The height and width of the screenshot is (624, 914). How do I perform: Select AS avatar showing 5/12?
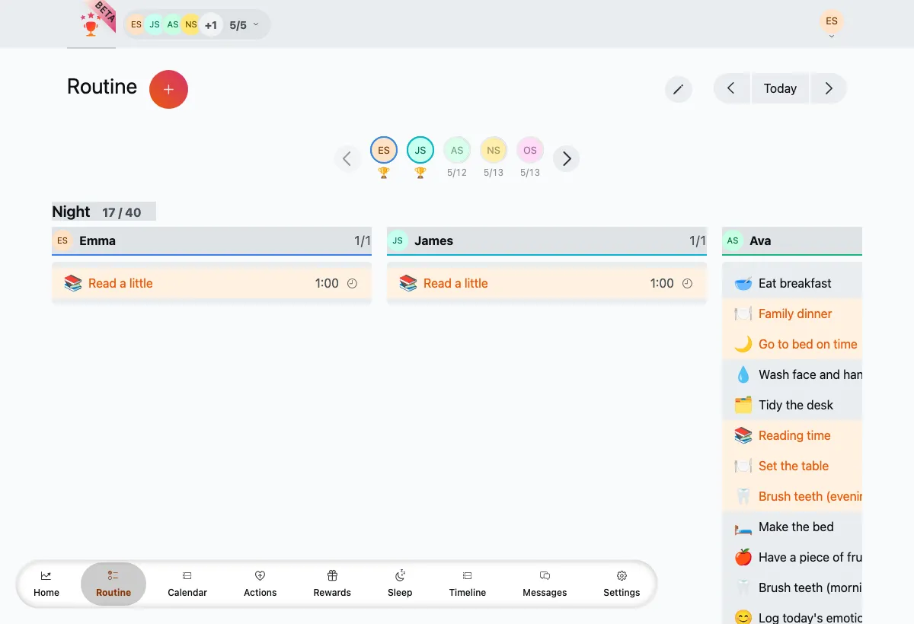[457, 150]
